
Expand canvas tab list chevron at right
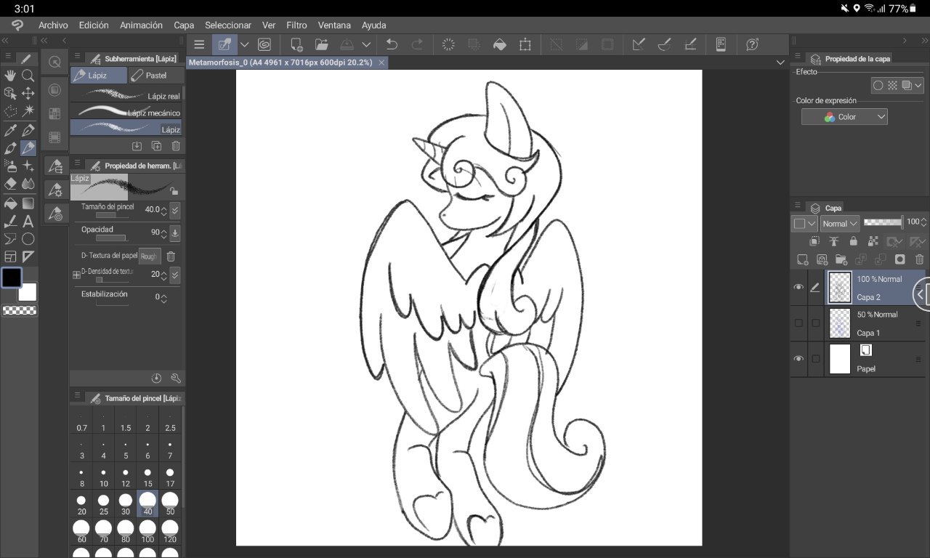tap(780, 62)
